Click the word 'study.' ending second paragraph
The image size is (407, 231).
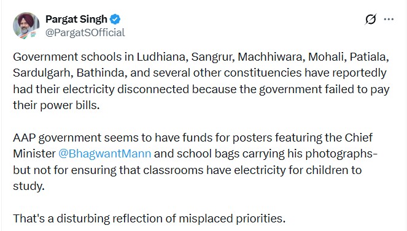tap(29, 186)
